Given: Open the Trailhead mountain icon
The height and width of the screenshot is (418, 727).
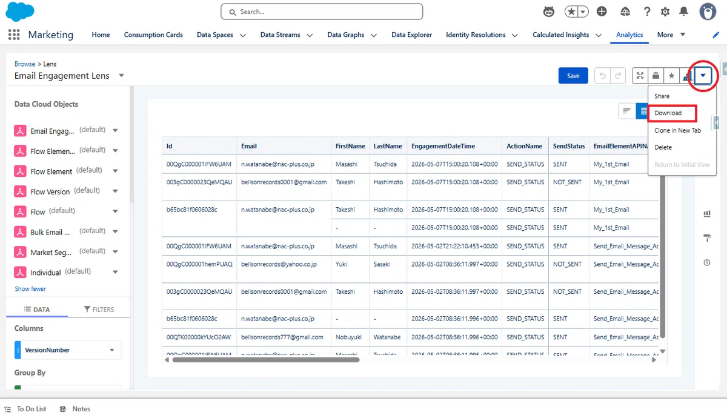Looking at the screenshot, I should click(626, 12).
